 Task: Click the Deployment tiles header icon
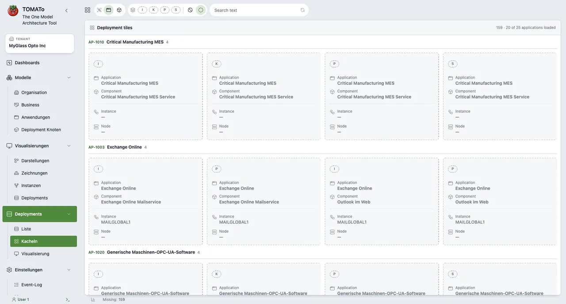pos(92,27)
